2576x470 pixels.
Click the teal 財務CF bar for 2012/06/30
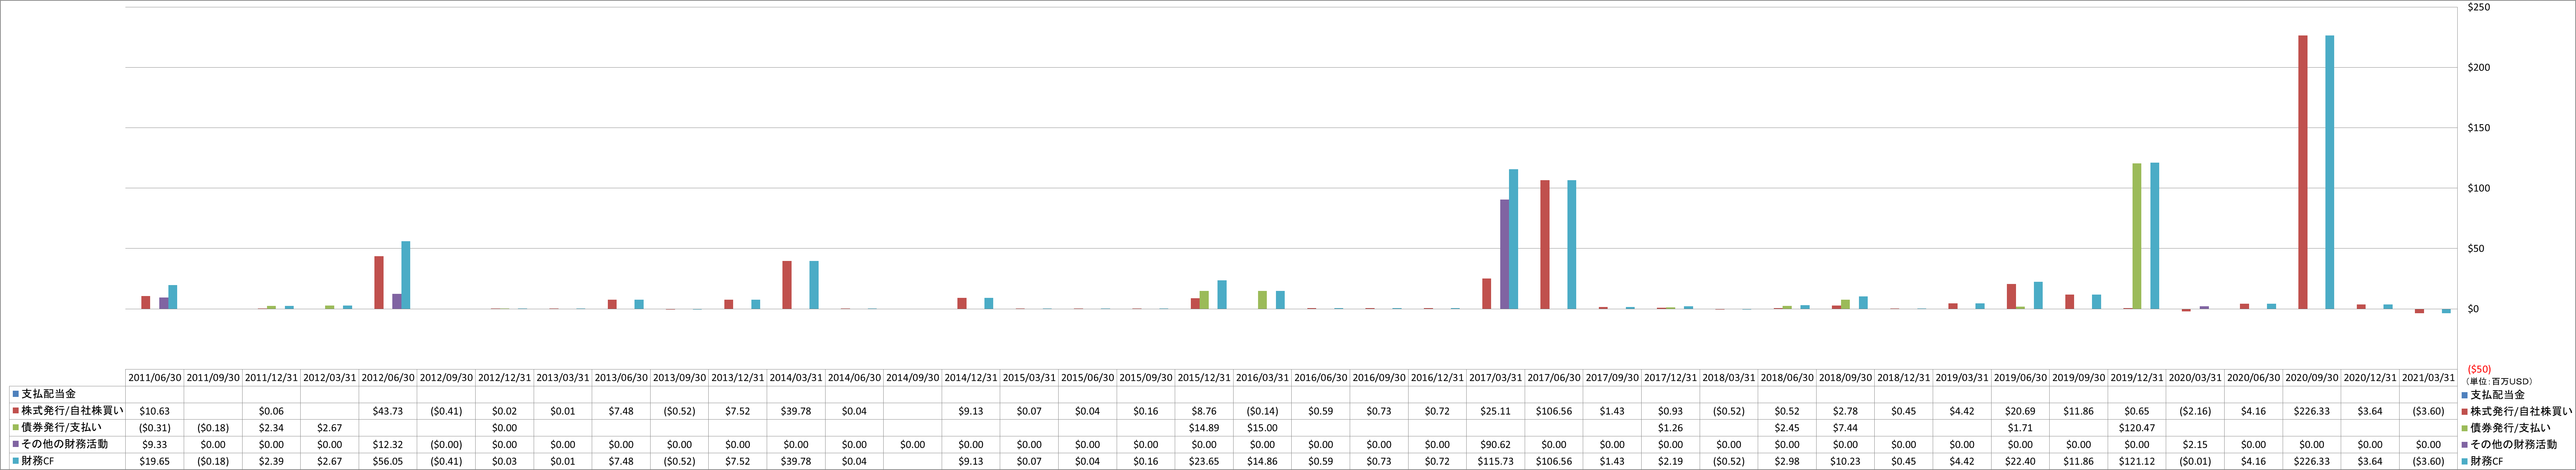pos(405,275)
